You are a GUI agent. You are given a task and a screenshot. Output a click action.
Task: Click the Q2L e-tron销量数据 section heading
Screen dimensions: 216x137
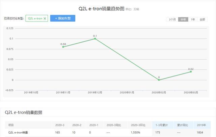click(24, 112)
